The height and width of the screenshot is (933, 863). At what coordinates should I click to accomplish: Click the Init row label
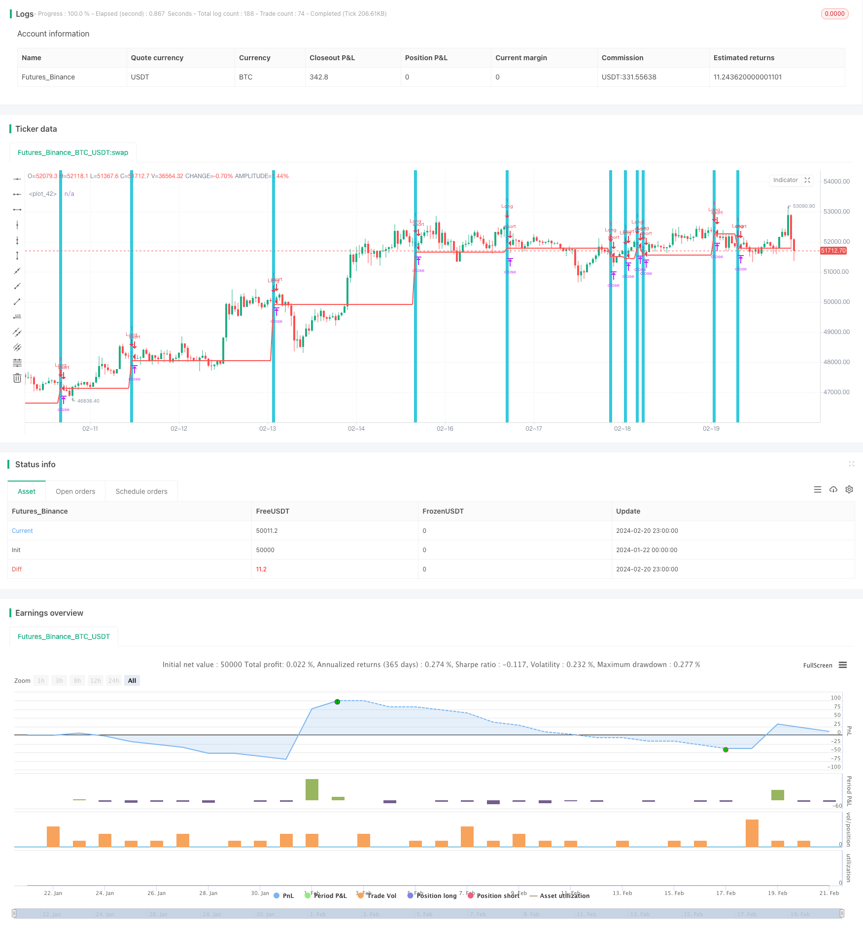[16, 550]
